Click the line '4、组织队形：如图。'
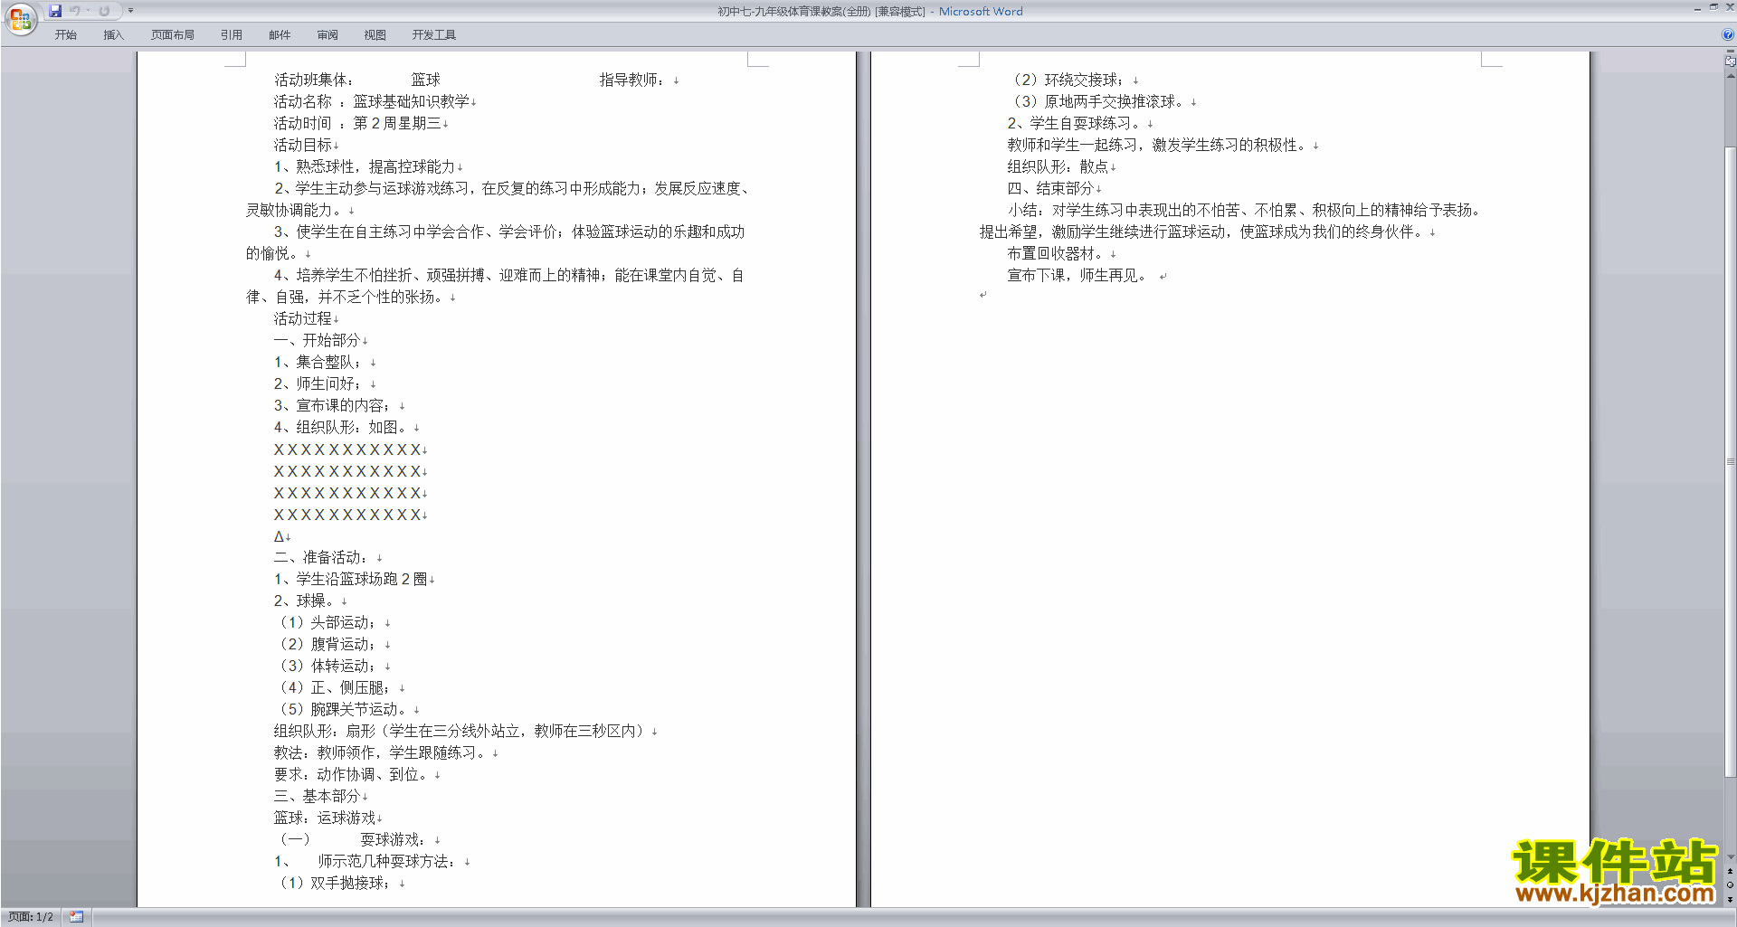Screen dimensions: 1737x927 (x=340, y=427)
